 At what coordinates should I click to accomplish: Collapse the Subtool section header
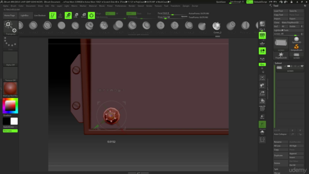coord(278,63)
